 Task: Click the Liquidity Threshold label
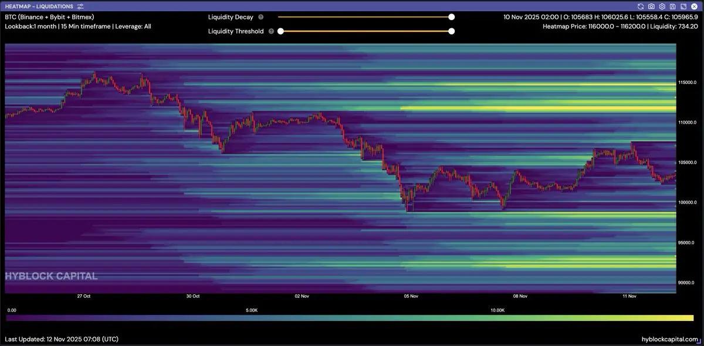tap(236, 32)
